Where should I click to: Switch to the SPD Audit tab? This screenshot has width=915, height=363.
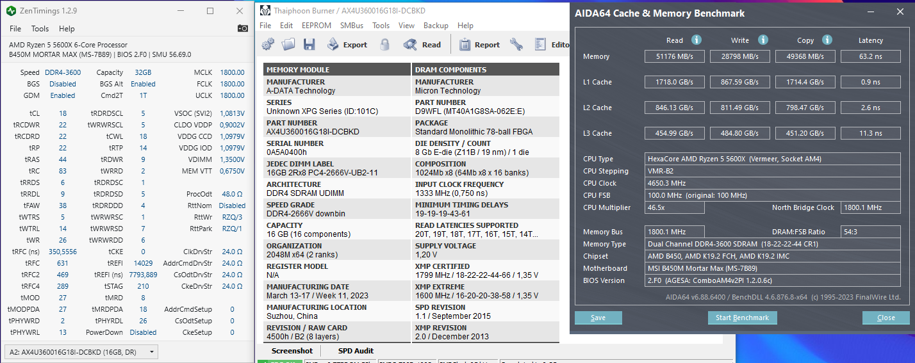(x=356, y=351)
